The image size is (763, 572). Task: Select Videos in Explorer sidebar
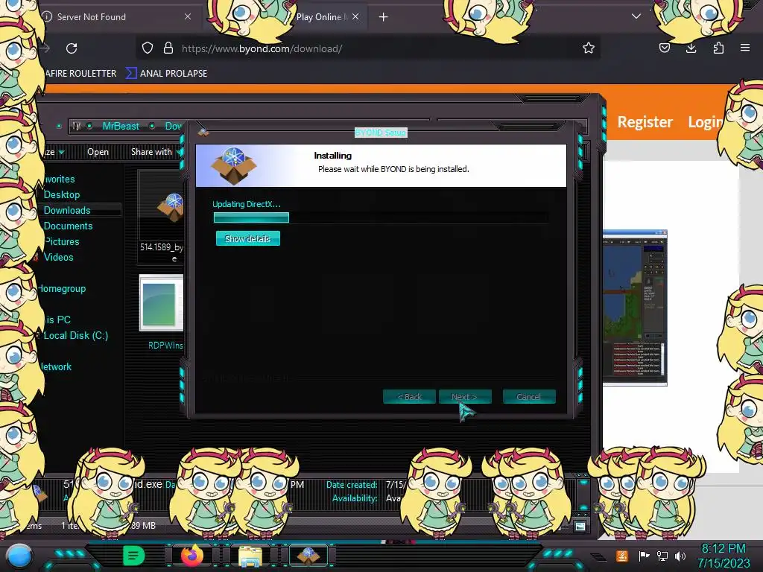(x=58, y=257)
